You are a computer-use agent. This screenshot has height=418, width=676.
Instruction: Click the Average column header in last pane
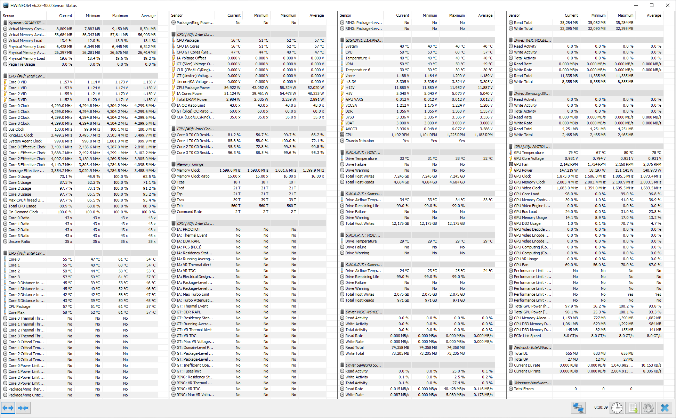(654, 15)
